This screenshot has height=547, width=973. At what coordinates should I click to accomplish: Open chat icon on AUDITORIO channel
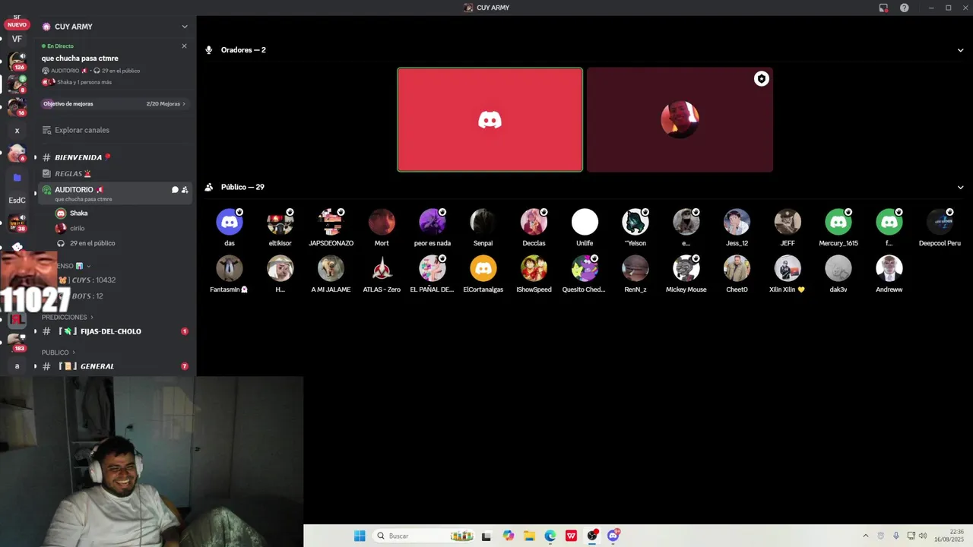(x=175, y=190)
